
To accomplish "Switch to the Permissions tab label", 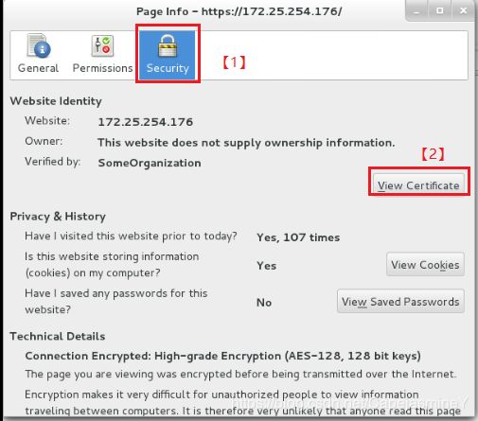I will point(102,68).
